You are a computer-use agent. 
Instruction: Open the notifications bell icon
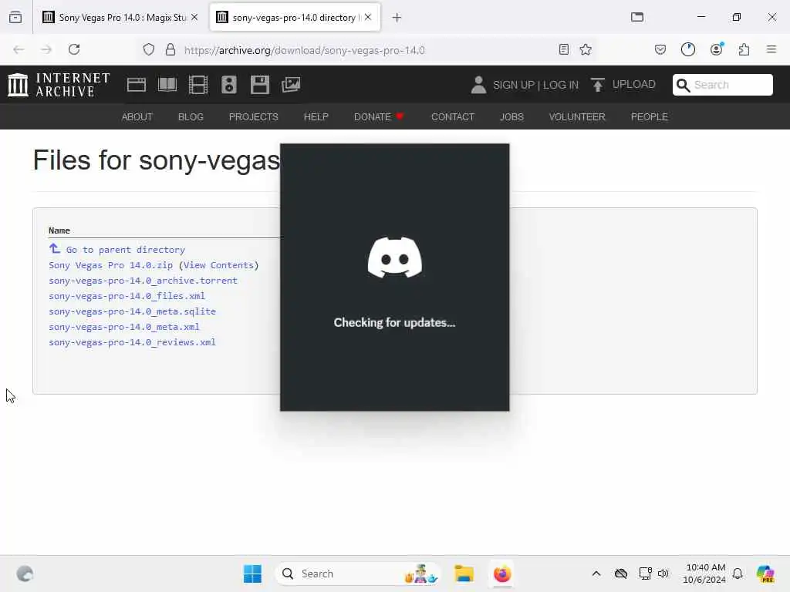pos(738,573)
